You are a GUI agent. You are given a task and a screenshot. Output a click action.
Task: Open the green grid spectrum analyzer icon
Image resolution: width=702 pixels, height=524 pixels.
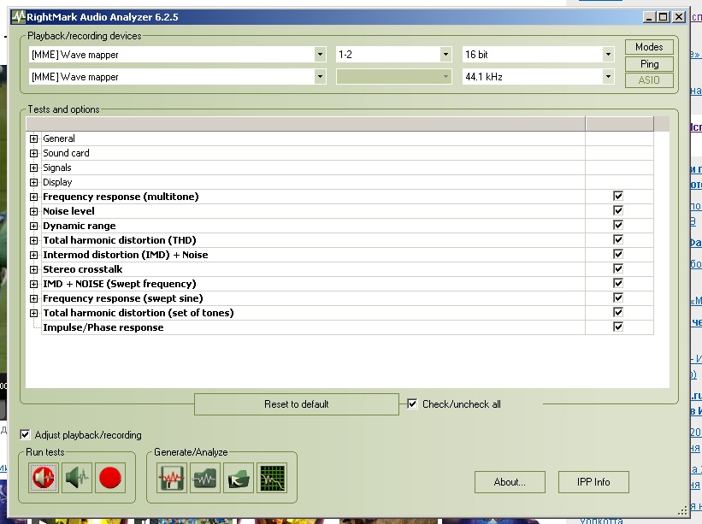tap(272, 479)
